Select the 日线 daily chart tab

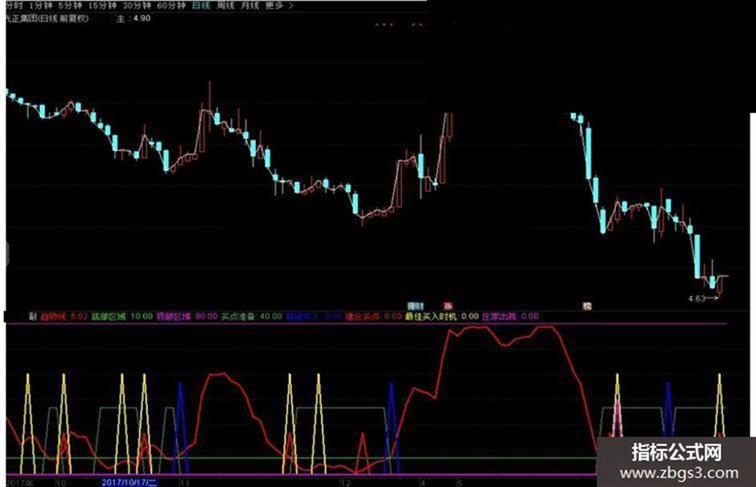[x=201, y=6]
